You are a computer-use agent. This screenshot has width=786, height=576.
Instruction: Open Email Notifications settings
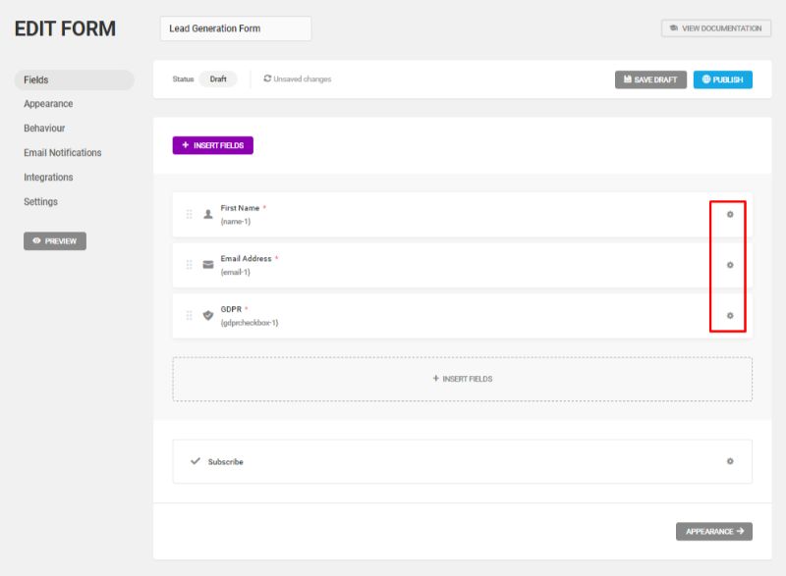(x=63, y=153)
